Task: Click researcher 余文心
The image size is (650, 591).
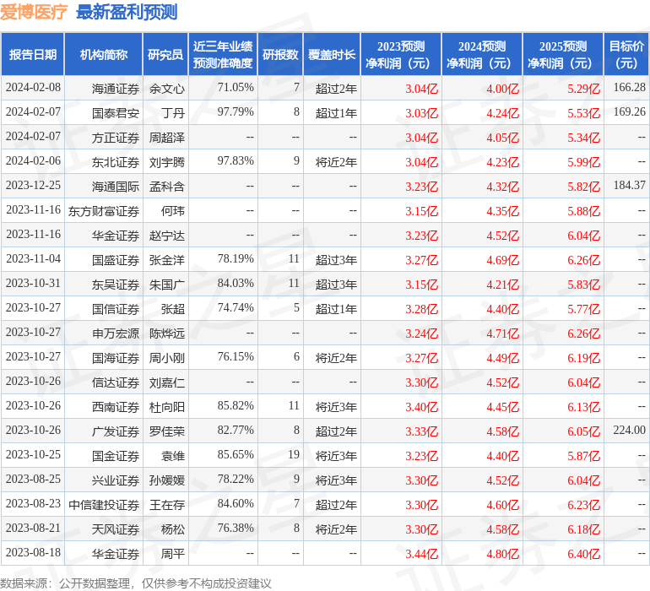Action: (x=166, y=89)
